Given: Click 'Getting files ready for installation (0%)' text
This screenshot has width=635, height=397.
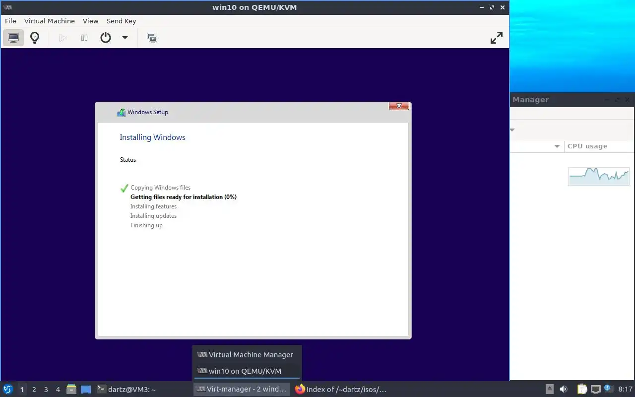Looking at the screenshot, I should [184, 197].
